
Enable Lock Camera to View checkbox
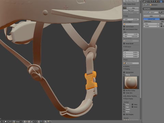point(124,29)
